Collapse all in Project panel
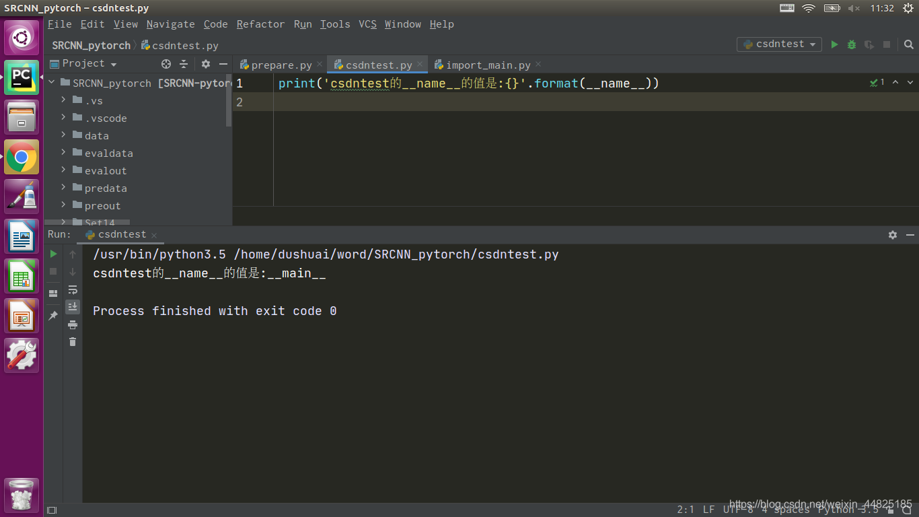 click(184, 64)
